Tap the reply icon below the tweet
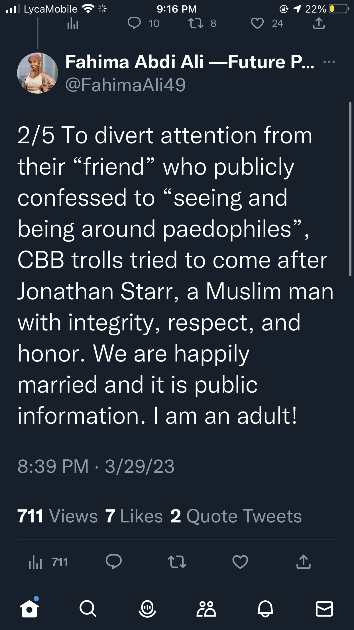The width and height of the screenshot is (354, 630). (114, 562)
